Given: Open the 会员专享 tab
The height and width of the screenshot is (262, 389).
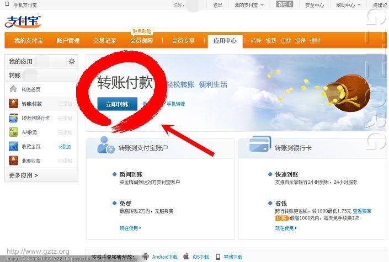Looking at the screenshot, I should 183,40.
